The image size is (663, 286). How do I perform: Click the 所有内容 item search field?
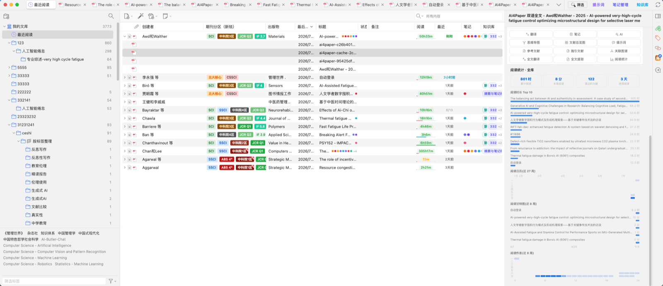click(463, 16)
